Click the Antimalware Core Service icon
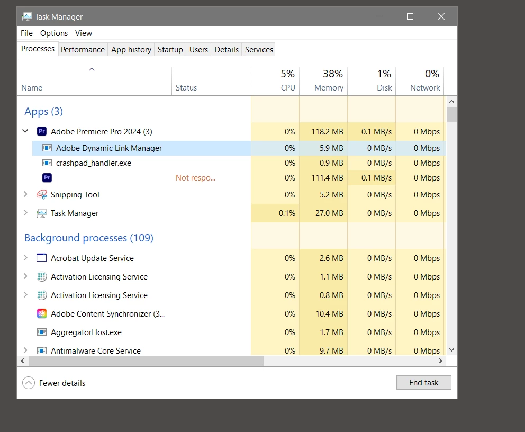The height and width of the screenshot is (432, 525). coord(41,350)
